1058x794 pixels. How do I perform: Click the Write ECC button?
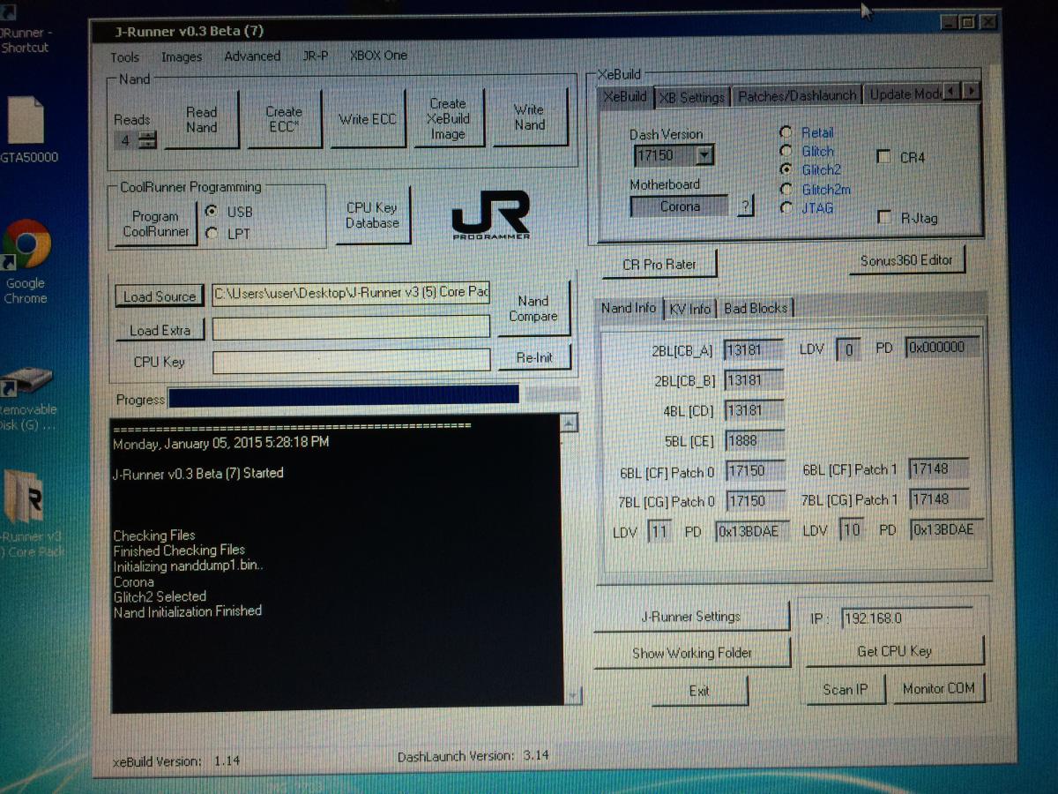367,119
